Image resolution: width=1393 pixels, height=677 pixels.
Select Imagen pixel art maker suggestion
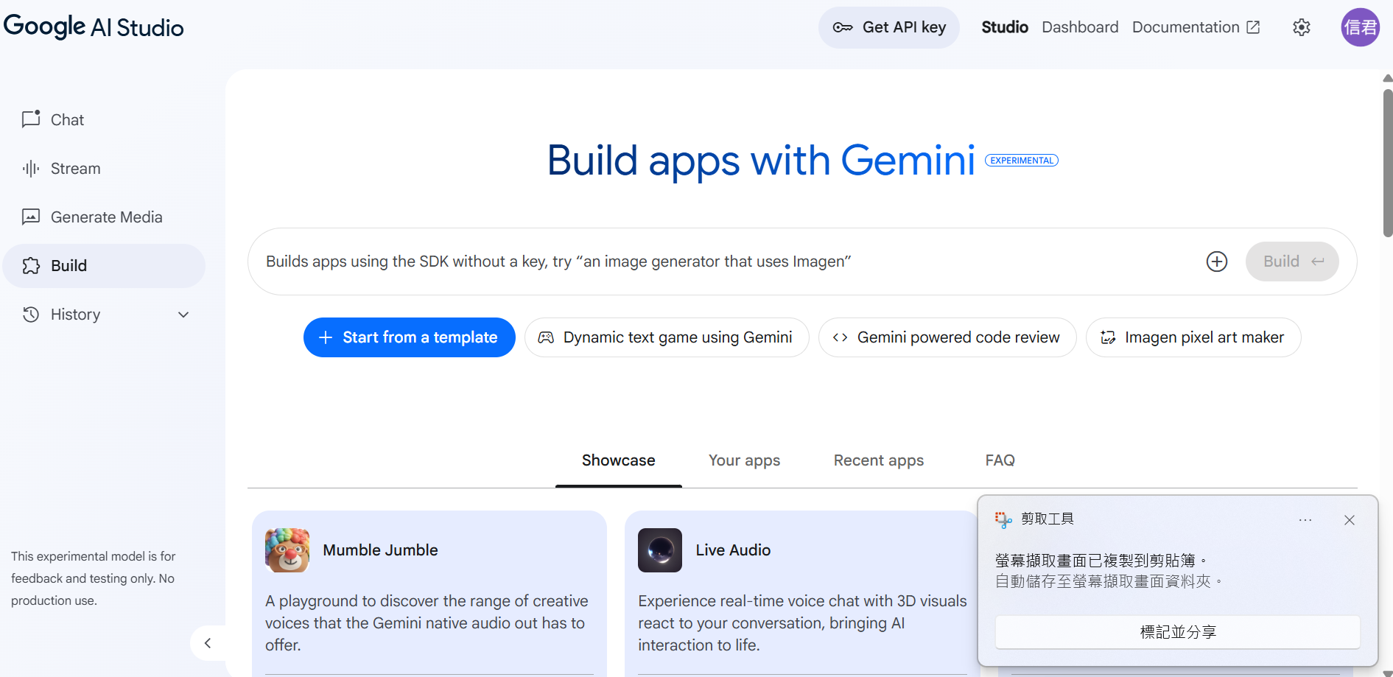click(x=1193, y=337)
